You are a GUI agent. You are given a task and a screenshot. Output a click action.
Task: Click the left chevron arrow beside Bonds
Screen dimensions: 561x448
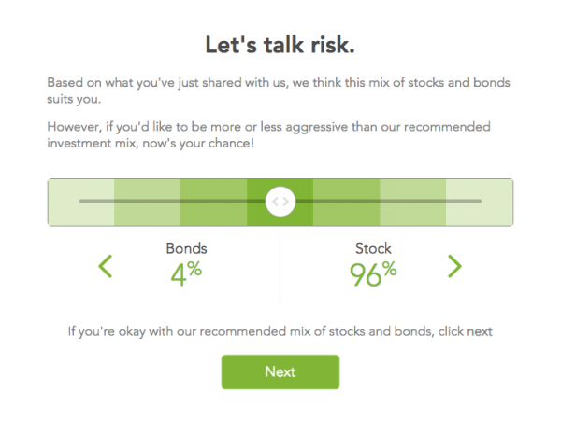point(106,266)
